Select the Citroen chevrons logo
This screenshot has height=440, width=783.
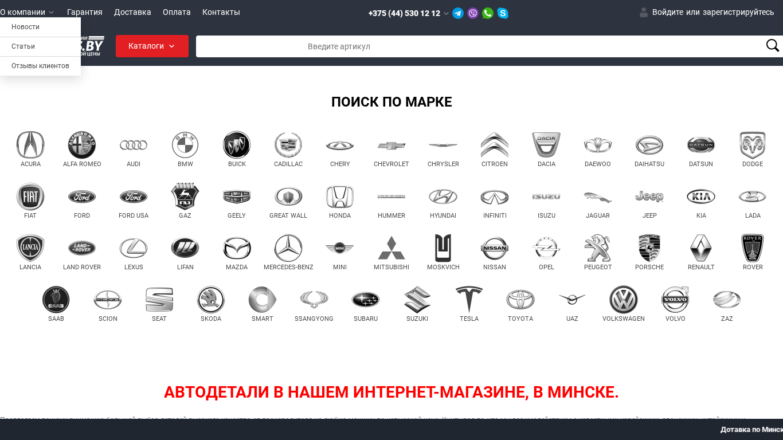coord(495,145)
